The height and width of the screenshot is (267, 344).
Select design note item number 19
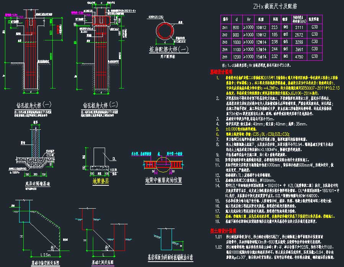(x=217, y=220)
